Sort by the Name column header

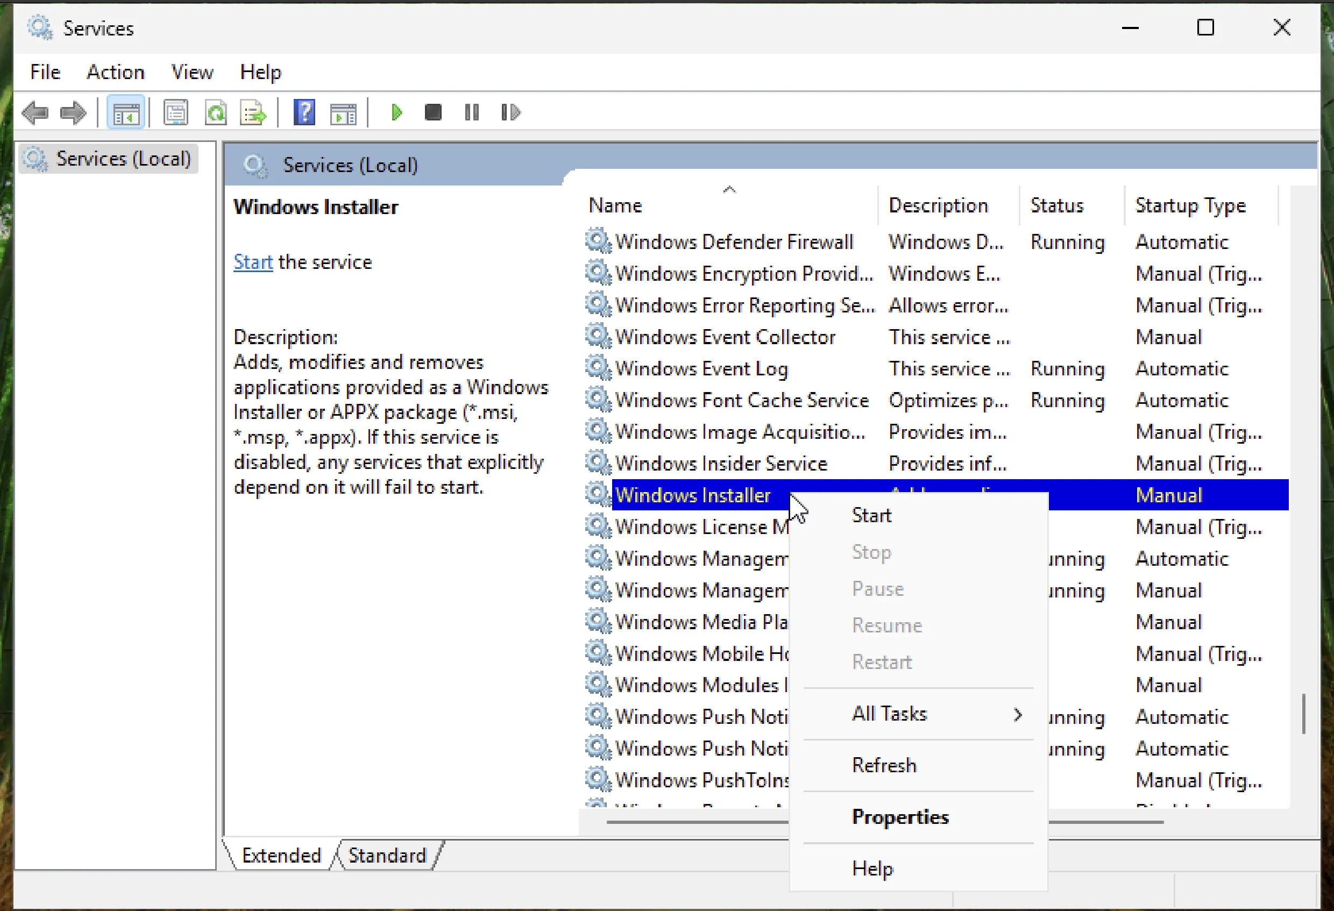(729, 205)
